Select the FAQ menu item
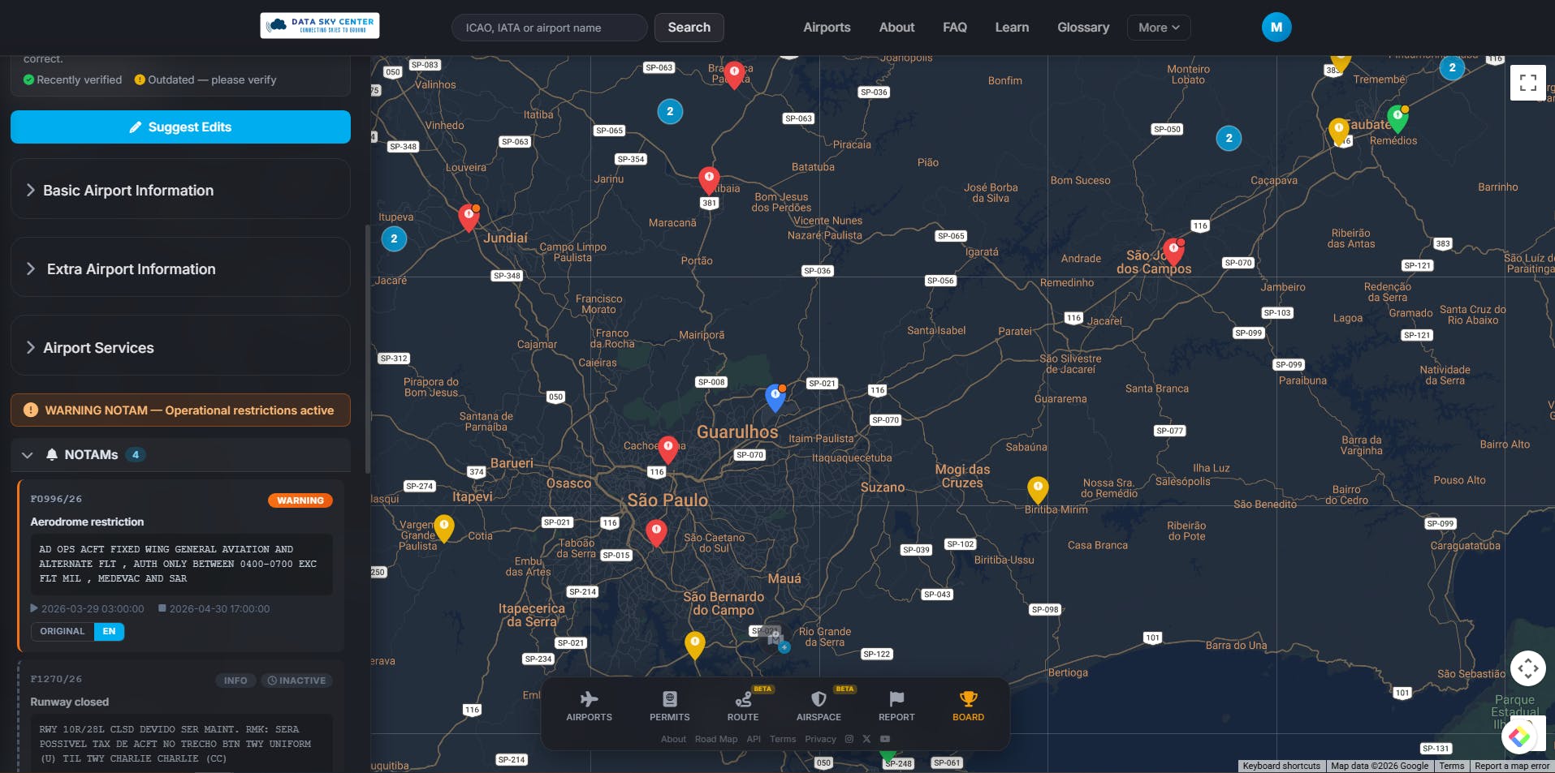1555x773 pixels. pos(954,27)
